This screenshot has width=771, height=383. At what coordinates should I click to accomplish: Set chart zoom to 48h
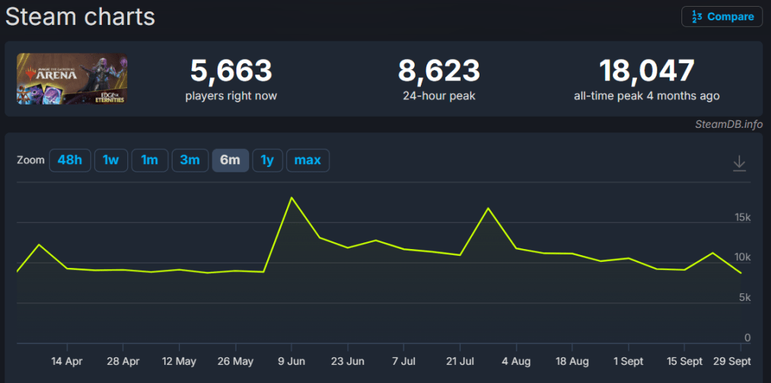(69, 160)
